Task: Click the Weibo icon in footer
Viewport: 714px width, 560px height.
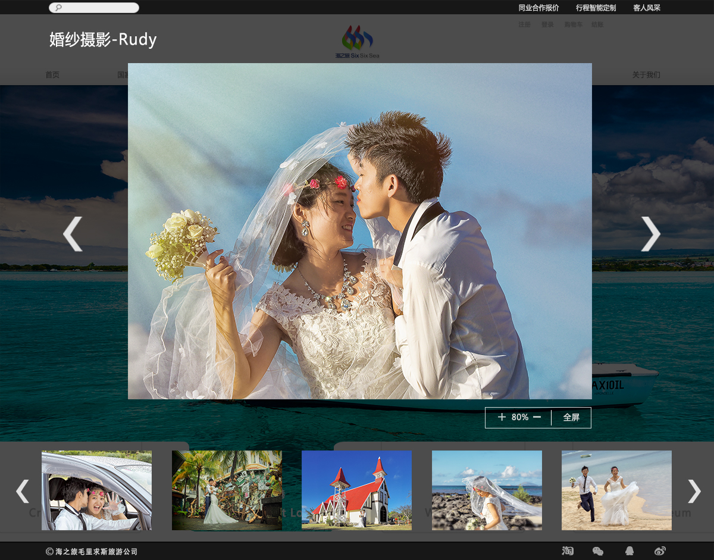Action: tap(660, 551)
